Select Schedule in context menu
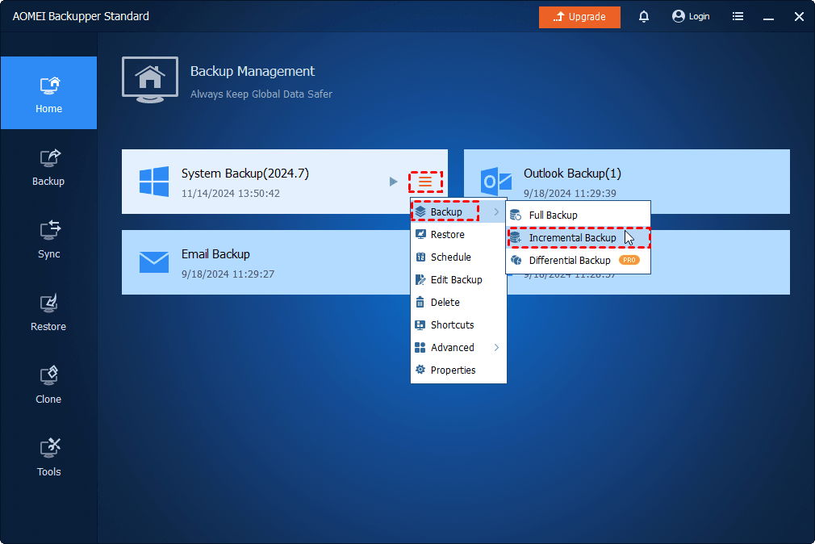This screenshot has height=544, width=815. point(458,257)
